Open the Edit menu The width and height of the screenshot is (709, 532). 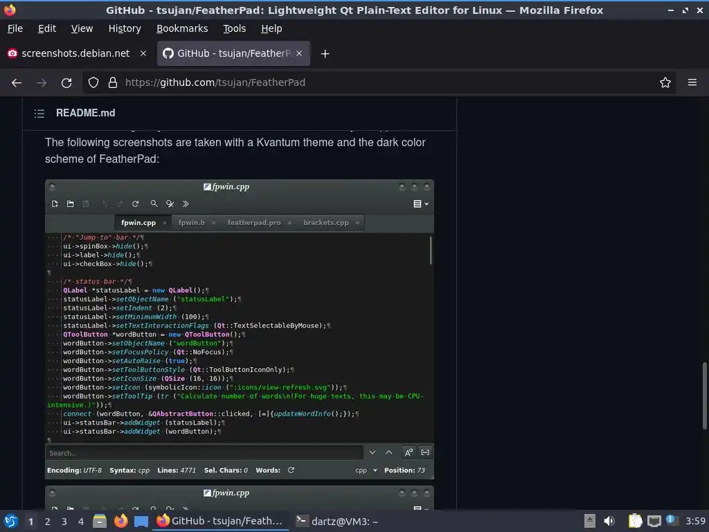pos(47,28)
